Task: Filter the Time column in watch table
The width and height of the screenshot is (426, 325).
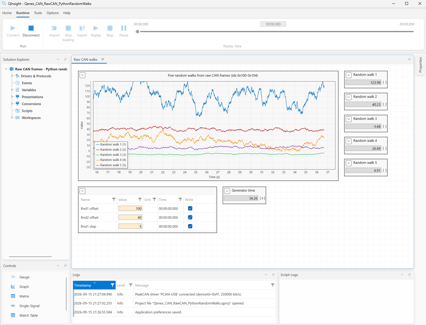Action: (180, 200)
